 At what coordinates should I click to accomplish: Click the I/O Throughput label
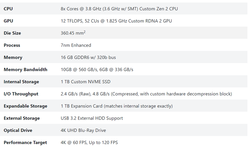point(21,94)
